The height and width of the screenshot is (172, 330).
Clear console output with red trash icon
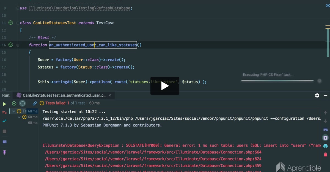coord(325,154)
